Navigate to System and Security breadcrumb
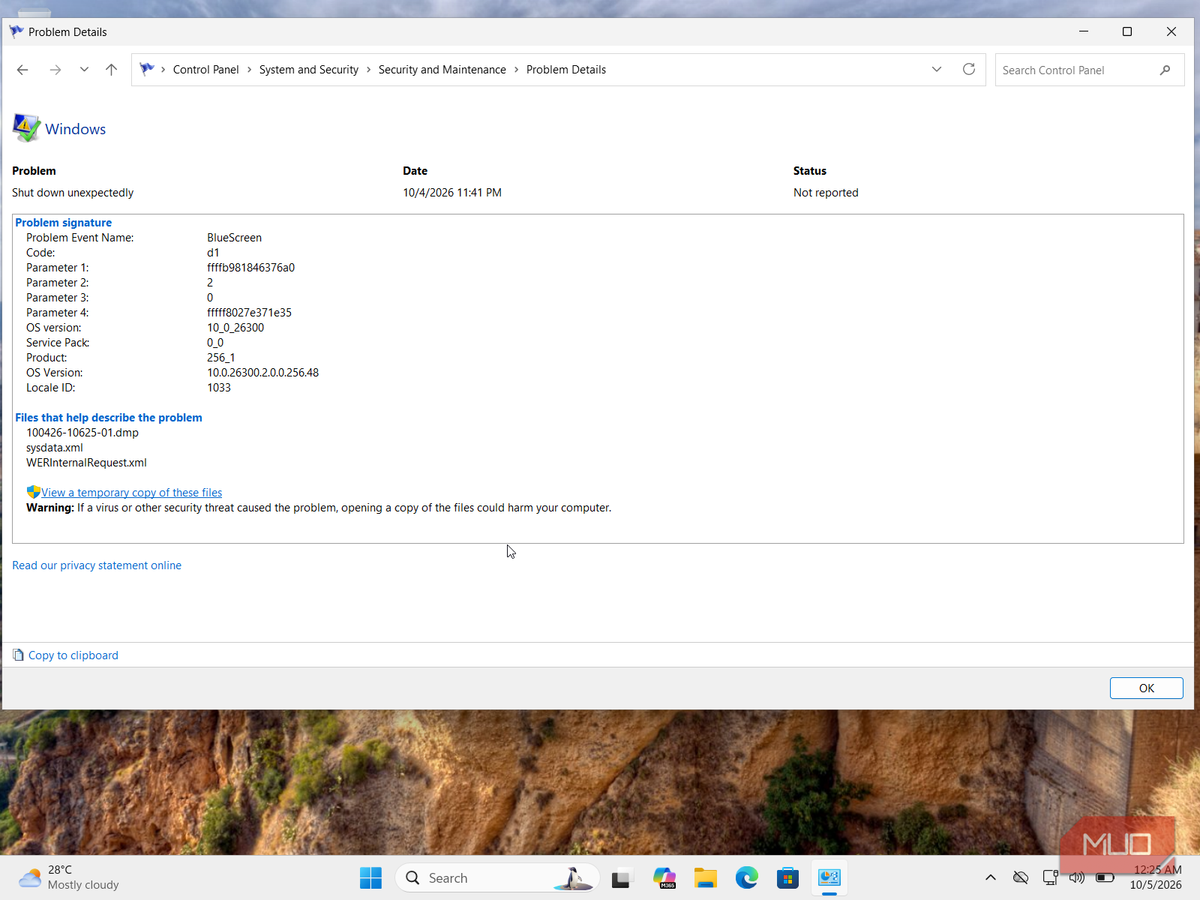The height and width of the screenshot is (900, 1200). (x=308, y=70)
